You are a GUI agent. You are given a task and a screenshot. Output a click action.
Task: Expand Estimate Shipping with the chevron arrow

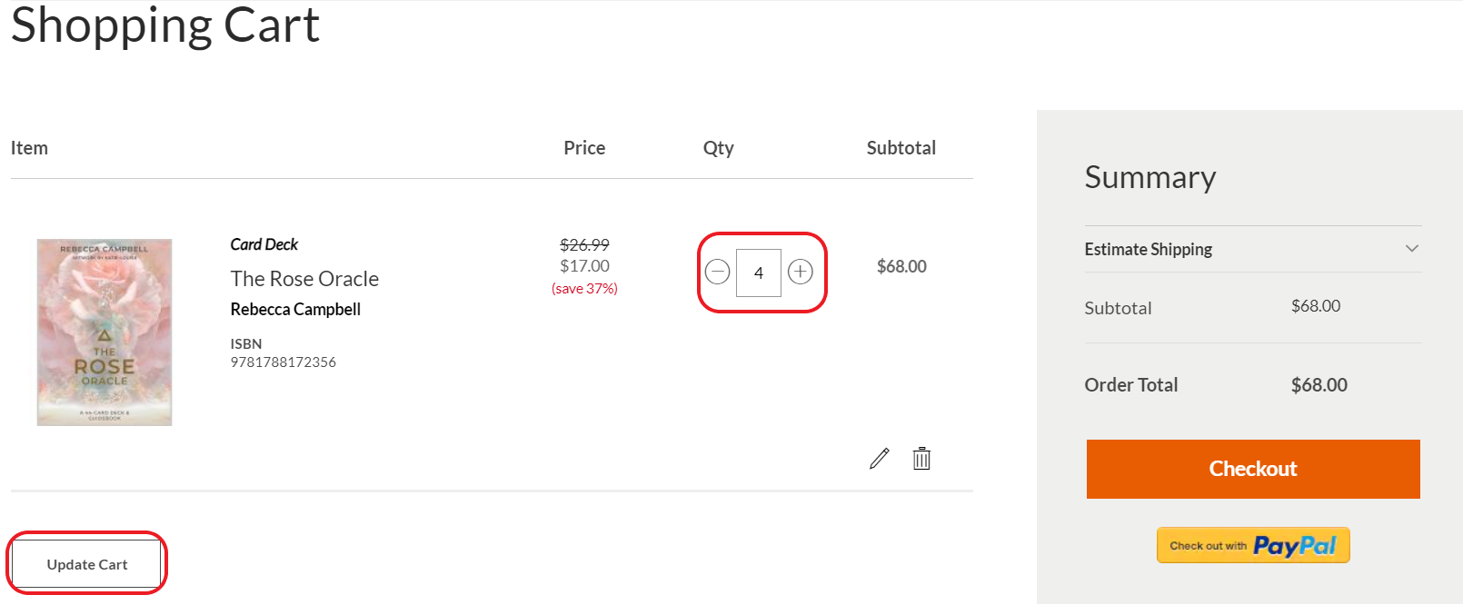(1411, 249)
